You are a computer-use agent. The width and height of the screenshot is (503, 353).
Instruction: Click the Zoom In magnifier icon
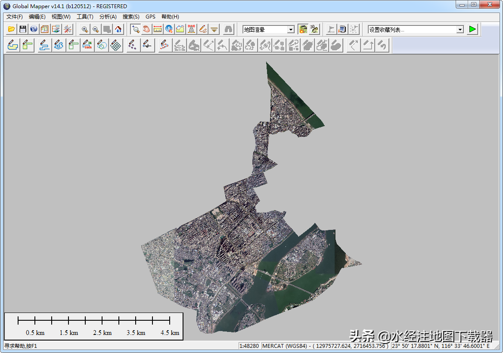[85, 29]
